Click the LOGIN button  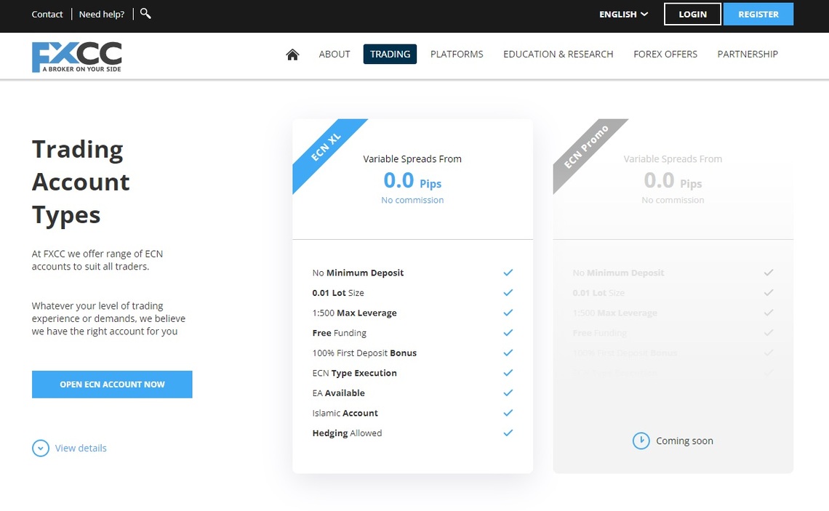point(692,15)
